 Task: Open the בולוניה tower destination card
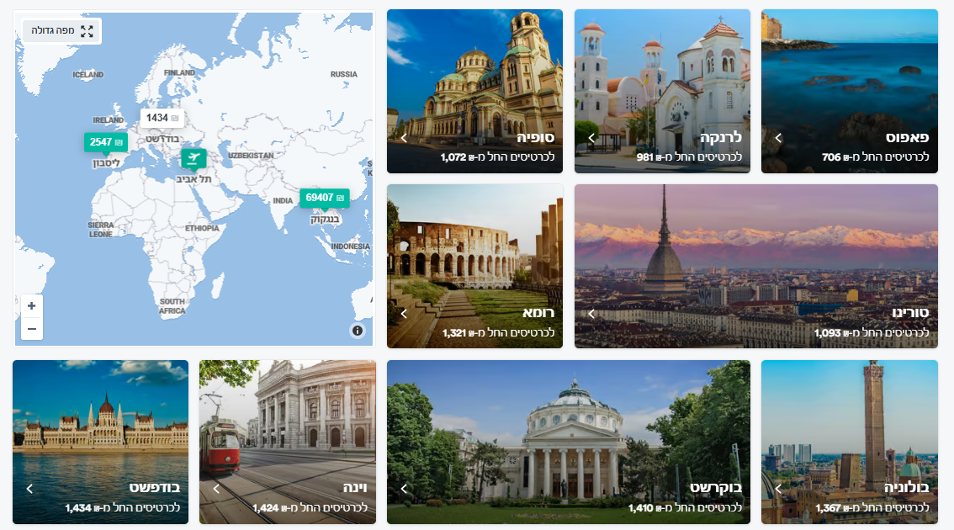(850, 442)
